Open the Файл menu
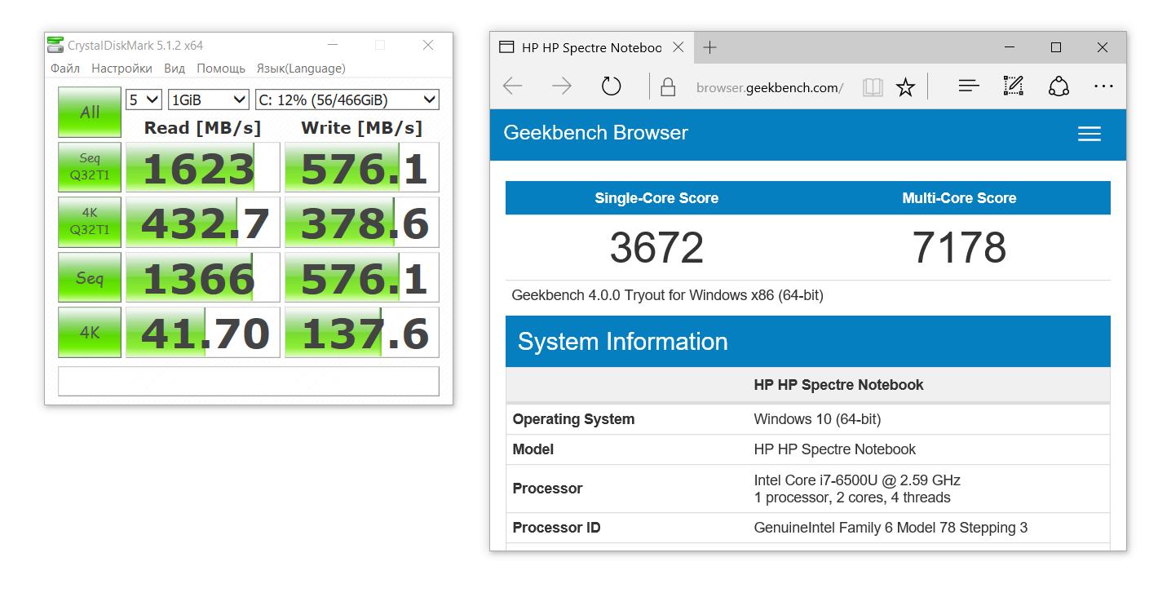This screenshot has height=597, width=1158. pos(65,68)
